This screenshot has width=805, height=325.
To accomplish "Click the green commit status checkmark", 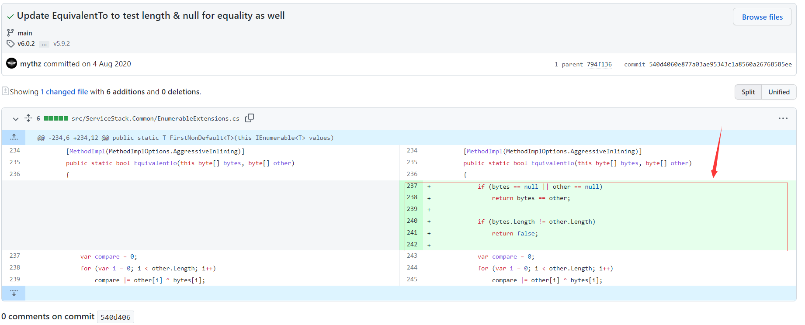I will coord(10,17).
